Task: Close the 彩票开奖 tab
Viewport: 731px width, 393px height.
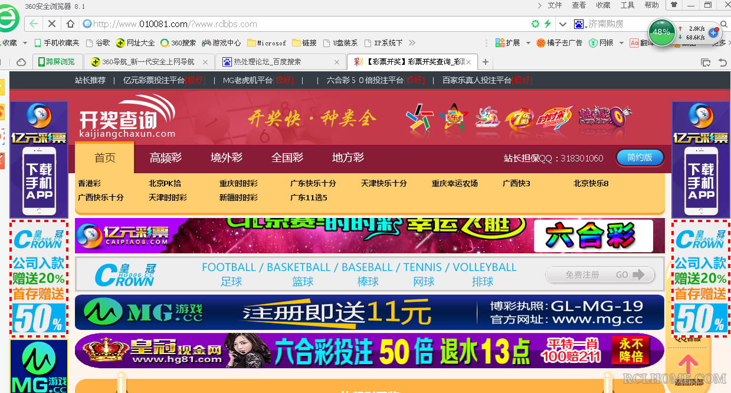Action: (x=469, y=62)
